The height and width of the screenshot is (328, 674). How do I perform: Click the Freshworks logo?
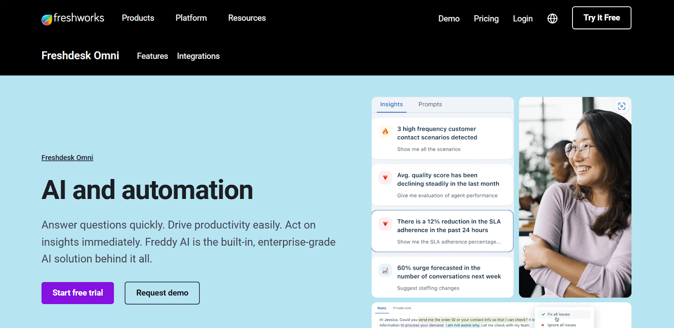click(x=72, y=18)
